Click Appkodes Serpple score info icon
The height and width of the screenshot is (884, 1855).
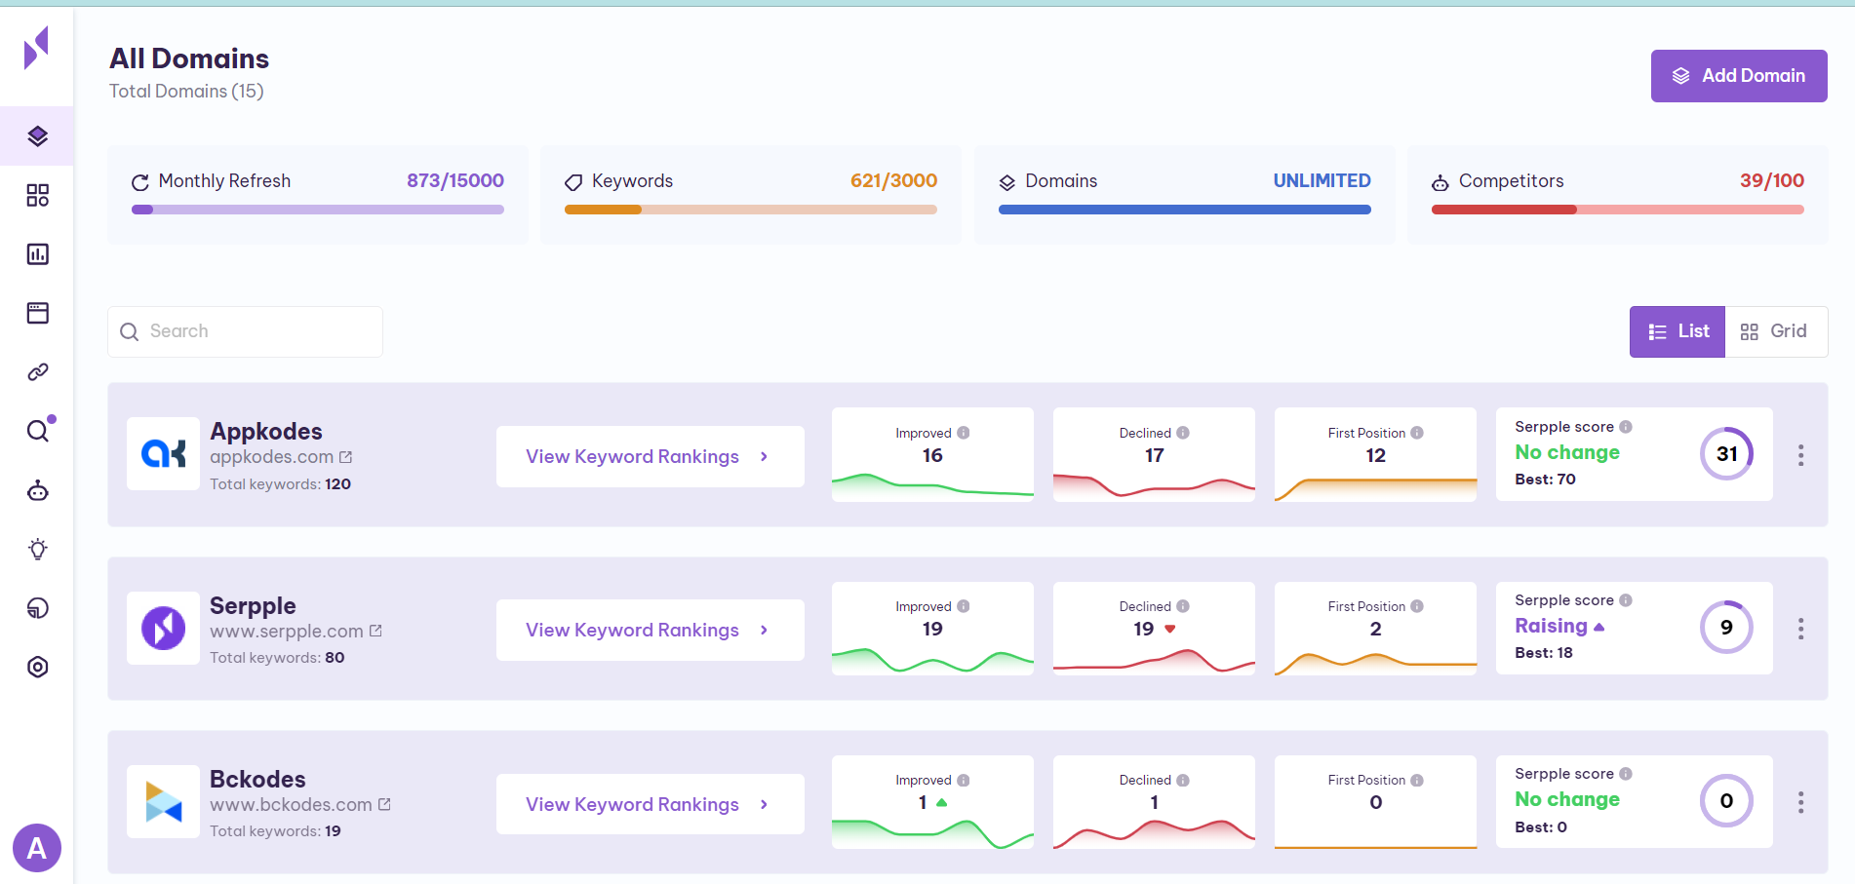click(1626, 427)
